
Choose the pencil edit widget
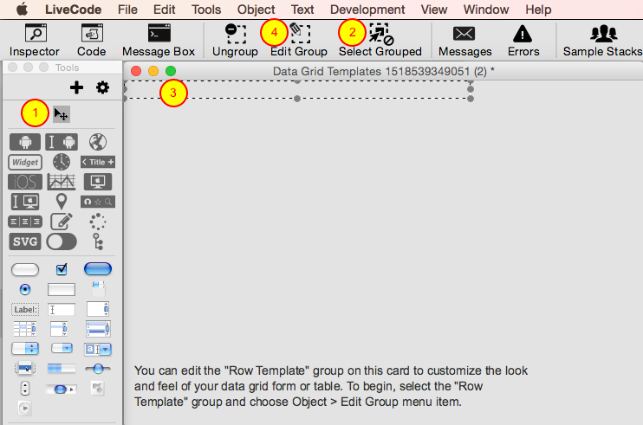click(x=62, y=222)
